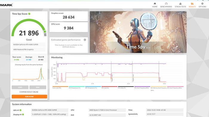Image resolution: width=209 pixels, height=117 pixels.
Task: Click the Graphics score value 28 634
Action: (x=69, y=17)
